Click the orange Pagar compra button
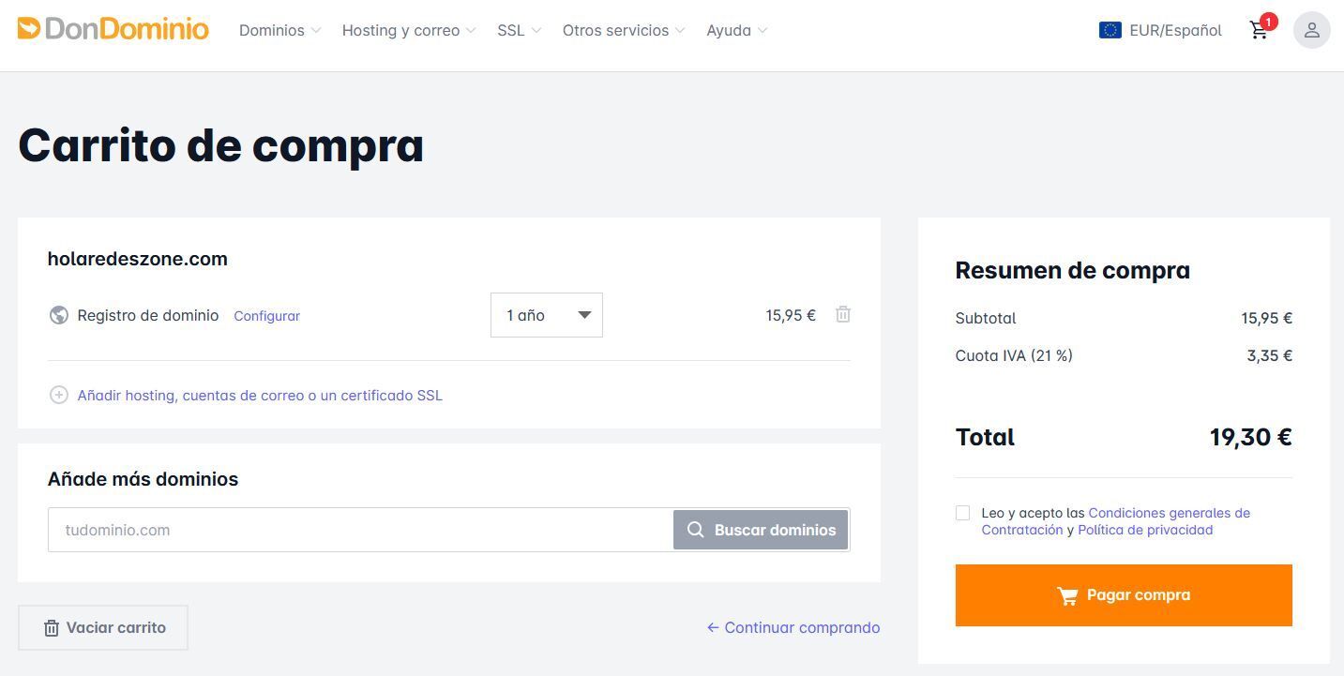This screenshot has width=1344, height=676. [x=1124, y=595]
